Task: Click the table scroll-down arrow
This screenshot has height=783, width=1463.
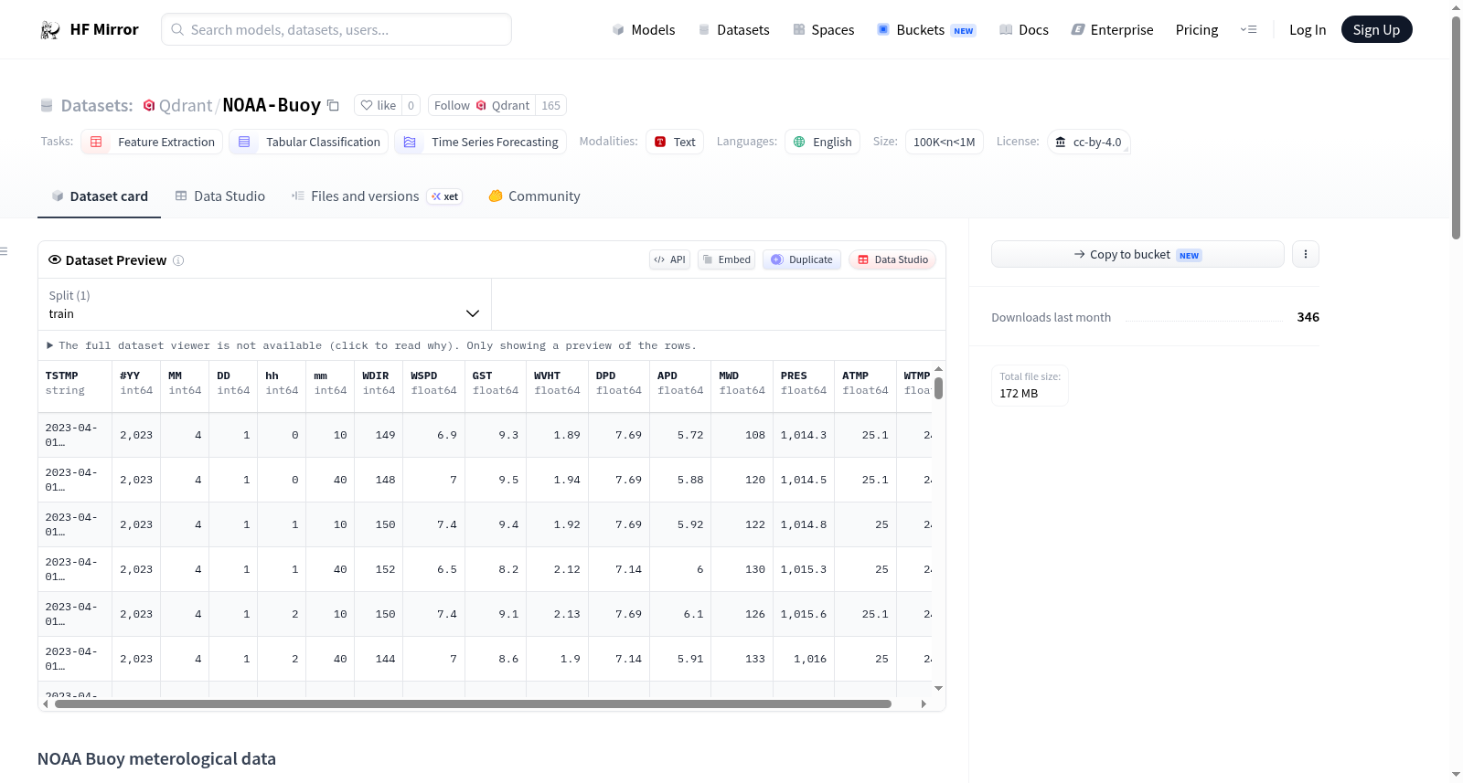Action: [x=938, y=688]
